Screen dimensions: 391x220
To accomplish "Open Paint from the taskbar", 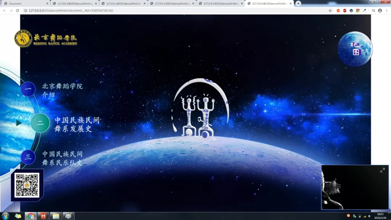I will pyautogui.click(x=68, y=216).
